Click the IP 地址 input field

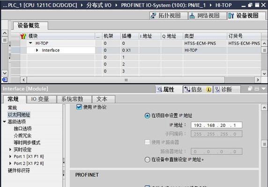(216, 125)
